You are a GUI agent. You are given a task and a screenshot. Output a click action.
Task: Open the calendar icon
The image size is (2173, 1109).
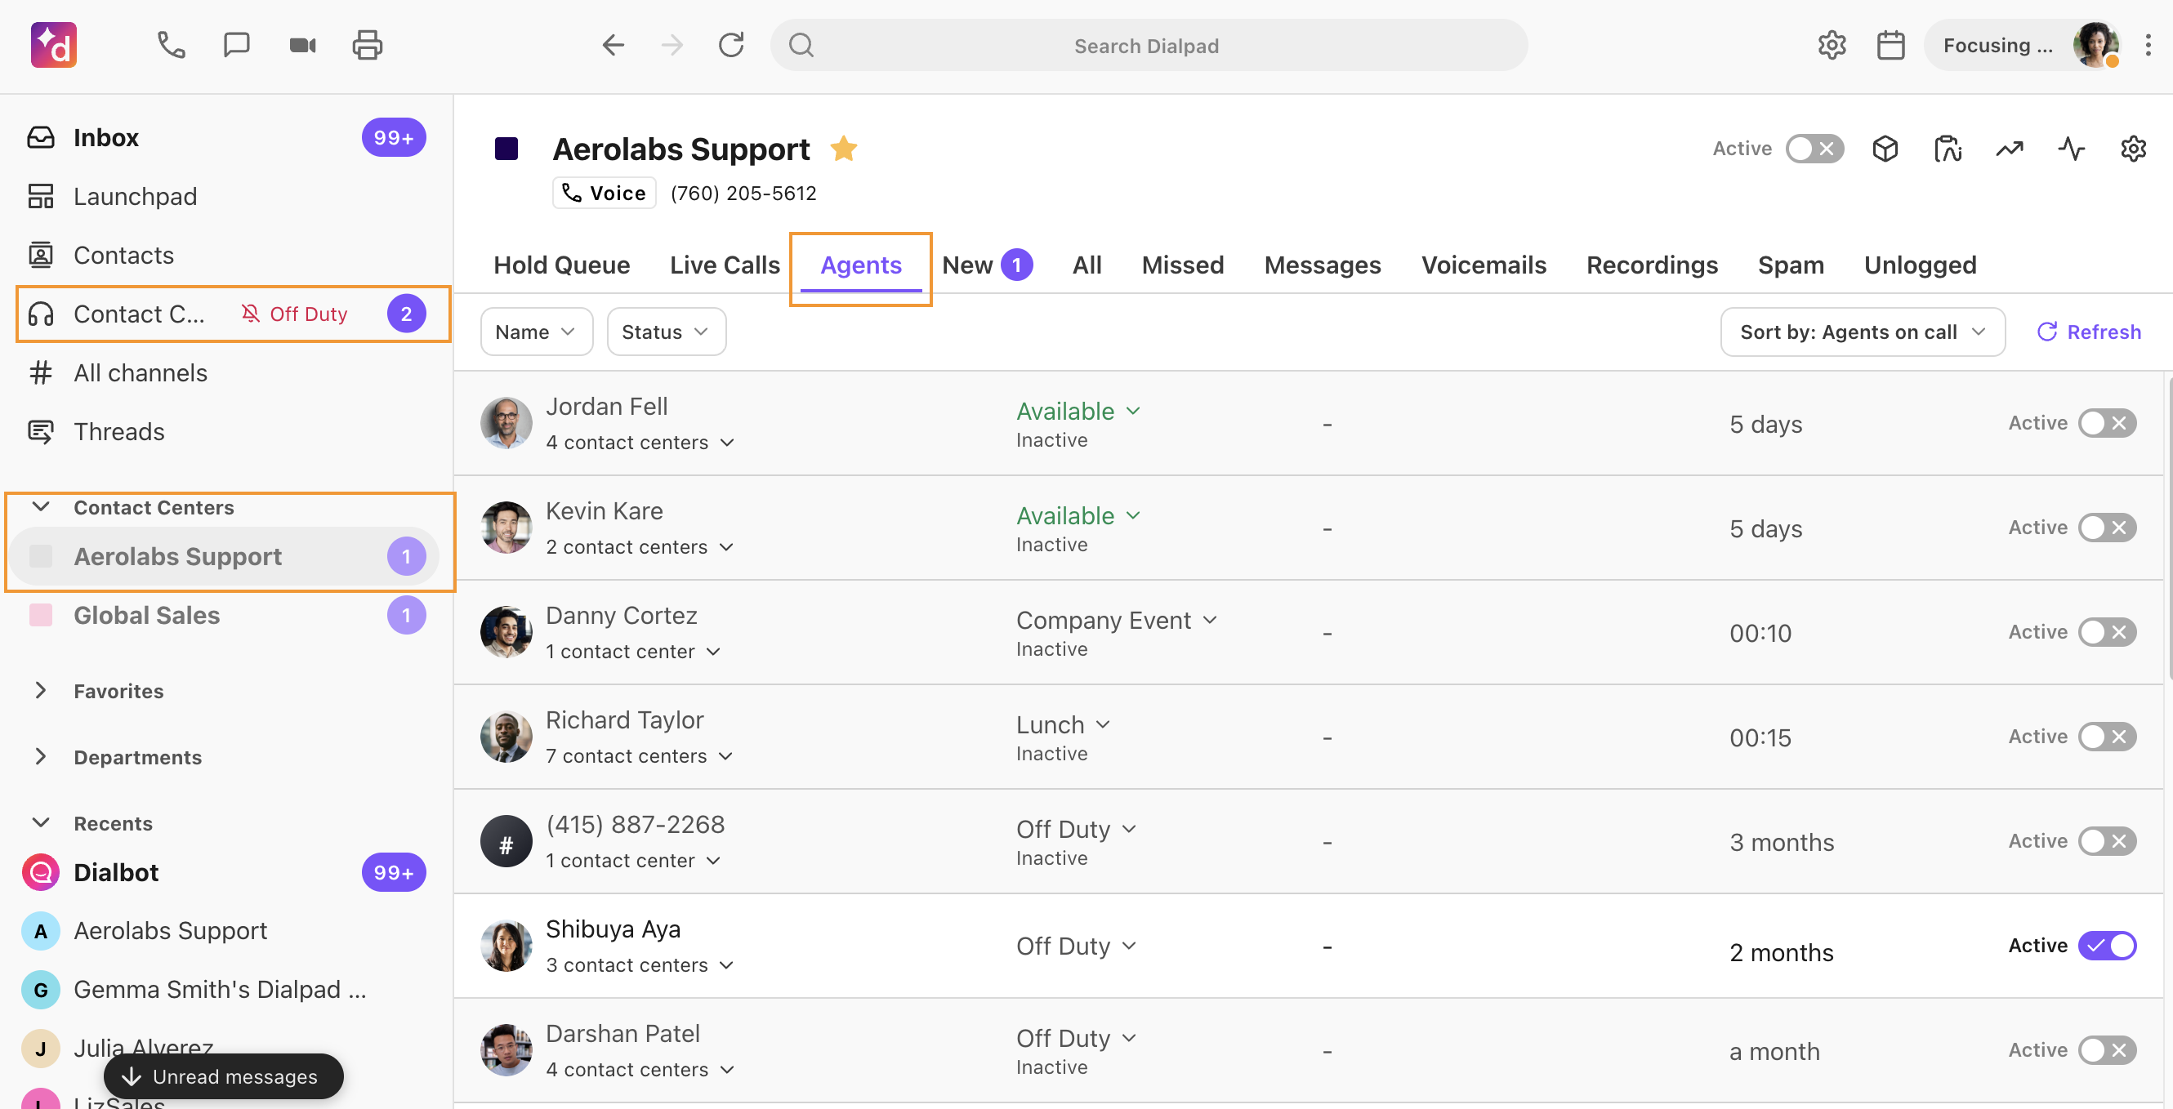[1890, 45]
